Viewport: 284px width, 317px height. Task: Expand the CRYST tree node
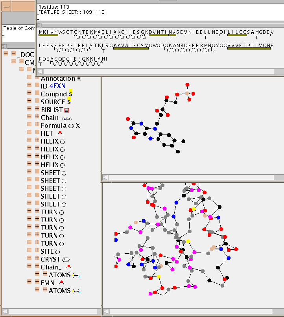tap(37, 259)
